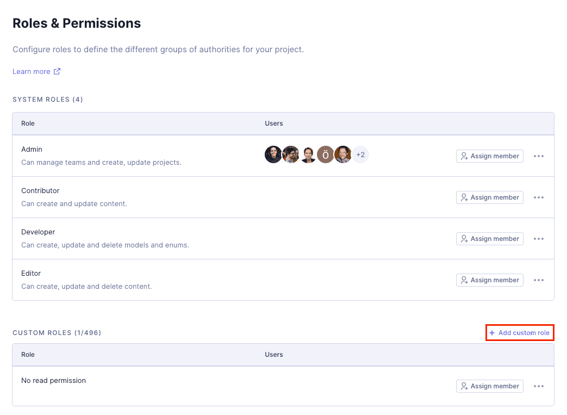Click the fifth Admin user avatar

pyautogui.click(x=343, y=154)
